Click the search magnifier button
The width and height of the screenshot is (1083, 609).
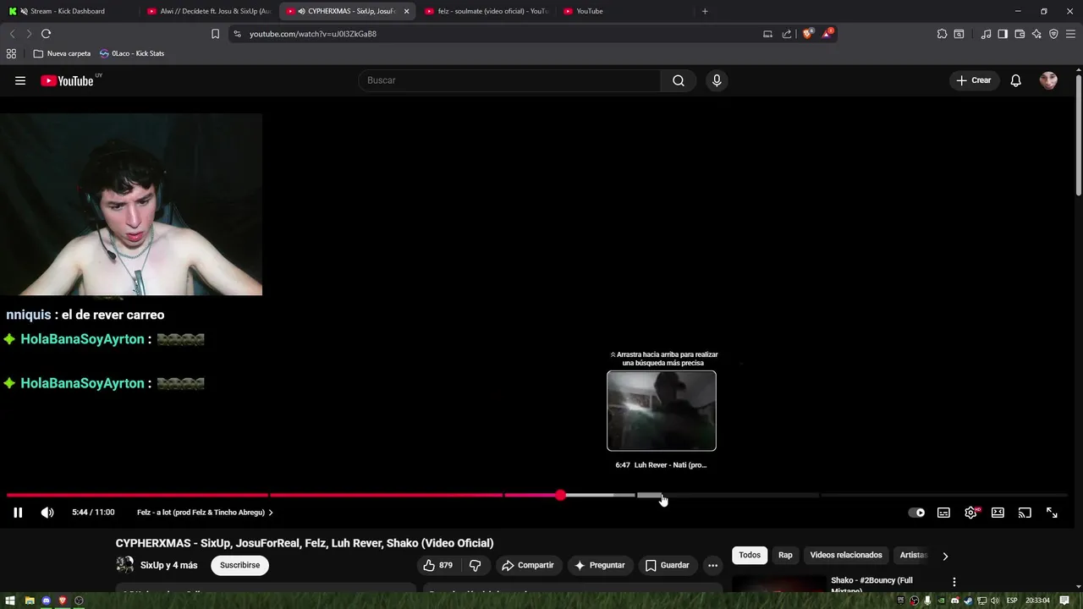click(679, 80)
